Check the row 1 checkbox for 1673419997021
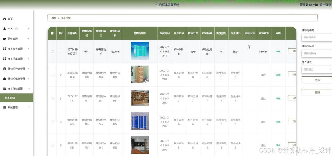Viewport: 332px width, 156px height. 52,51
